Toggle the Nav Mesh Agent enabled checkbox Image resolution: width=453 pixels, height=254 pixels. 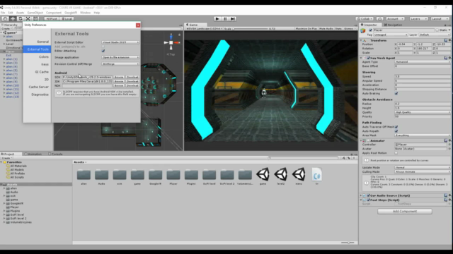368,58
